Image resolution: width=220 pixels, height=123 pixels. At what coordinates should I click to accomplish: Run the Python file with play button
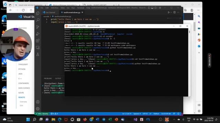click(x=169, y=12)
